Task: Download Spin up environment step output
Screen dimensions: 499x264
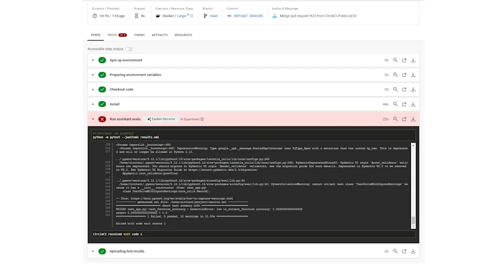Action: click(413, 60)
